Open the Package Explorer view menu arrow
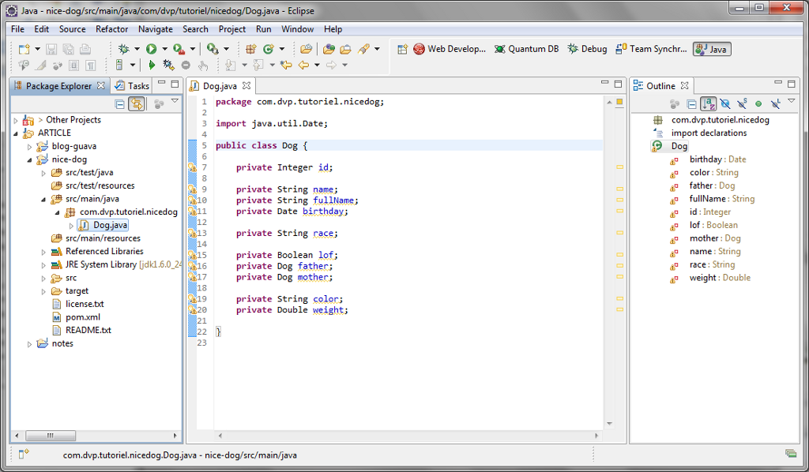809x472 pixels. coord(175,102)
